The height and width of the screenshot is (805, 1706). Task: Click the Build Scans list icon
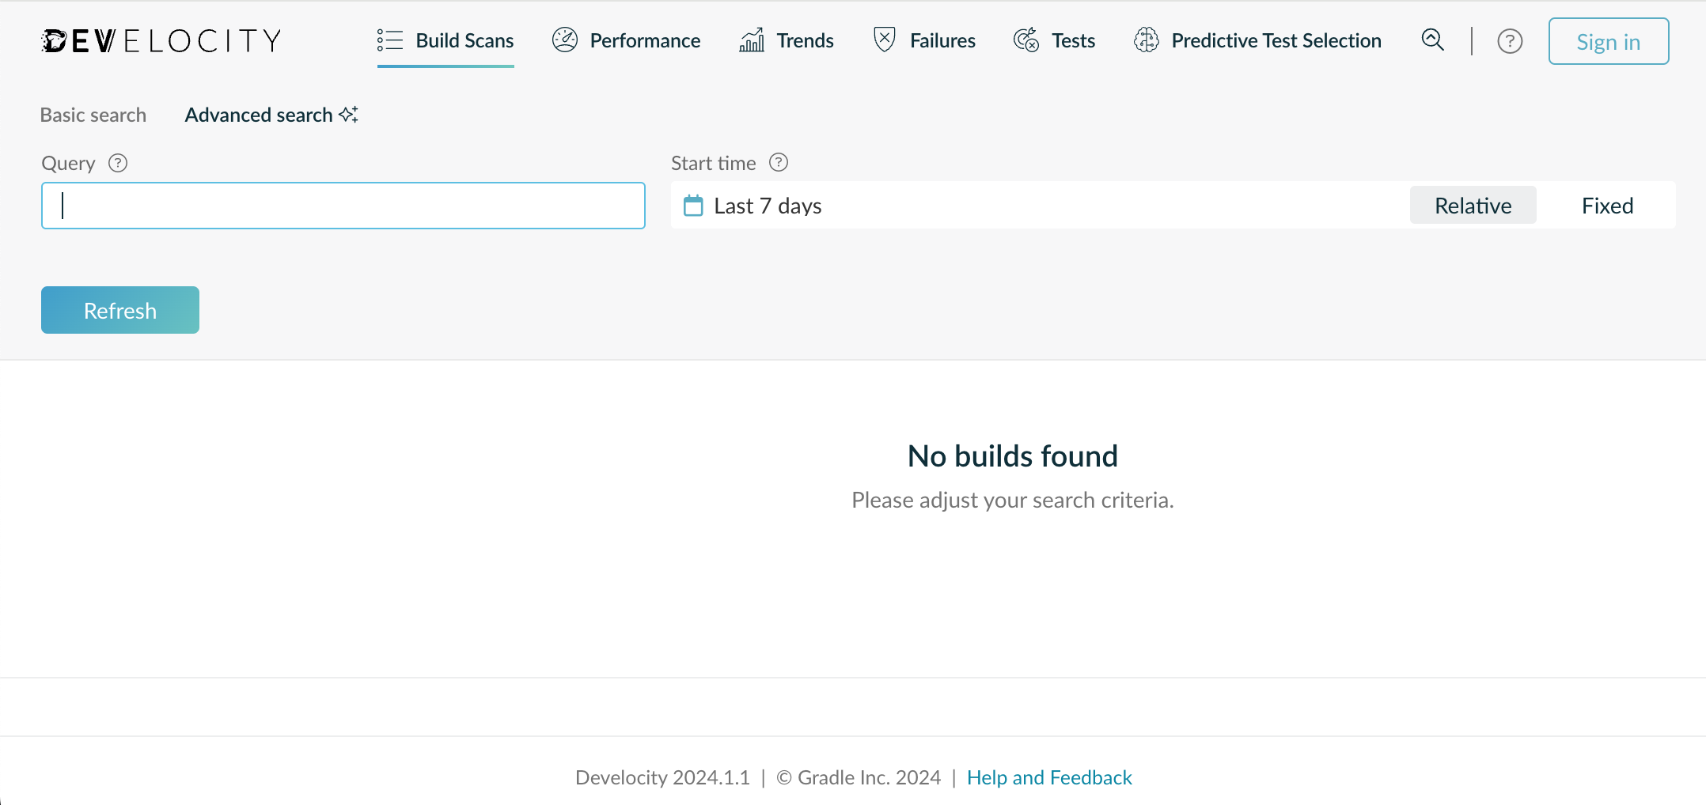click(x=390, y=40)
